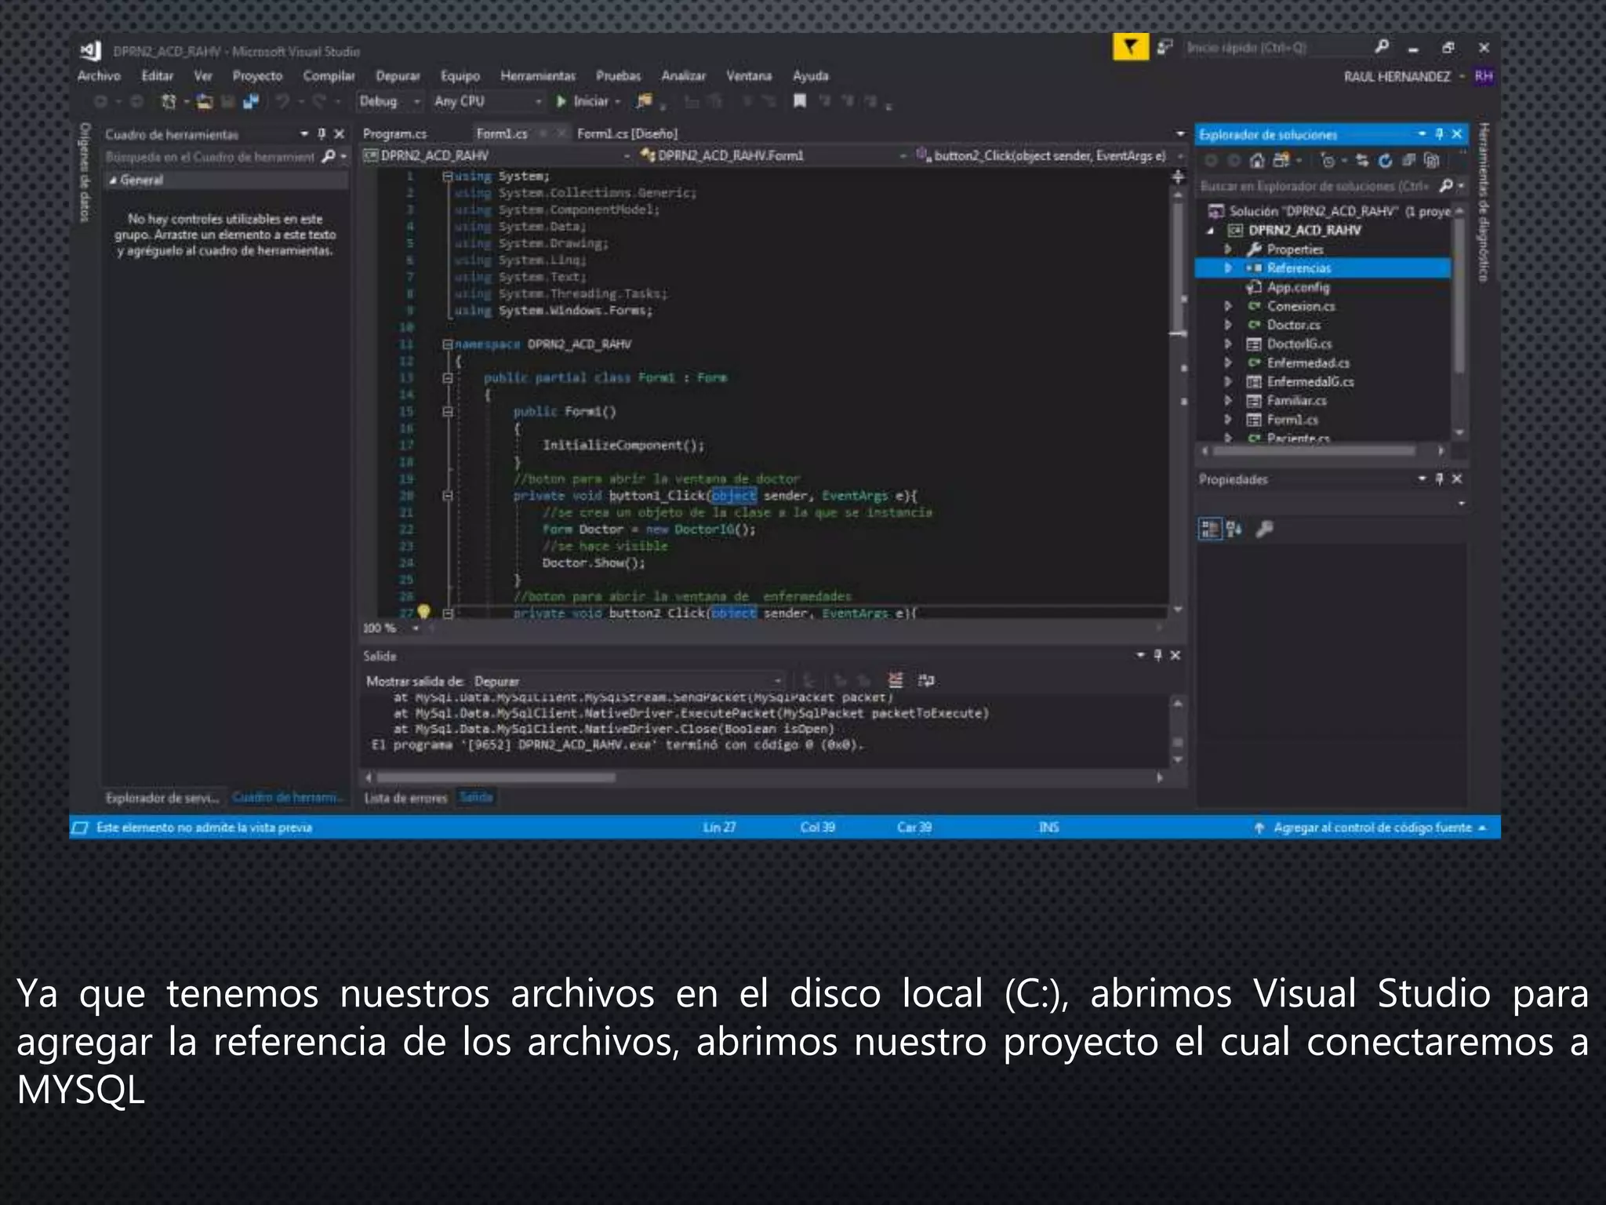Click the save all toolbar icon
This screenshot has height=1205, width=1606.
click(x=251, y=101)
